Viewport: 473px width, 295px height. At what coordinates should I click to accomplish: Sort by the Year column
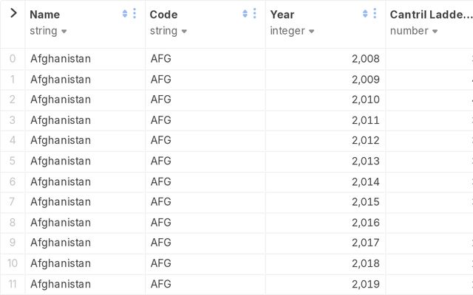pos(365,13)
